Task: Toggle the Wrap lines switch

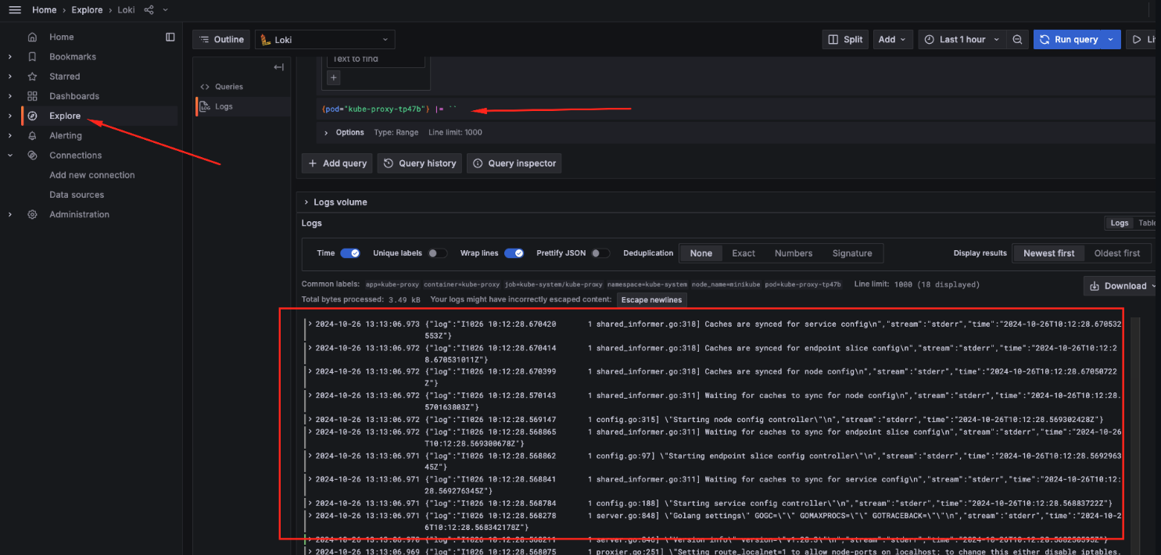Action: point(514,253)
